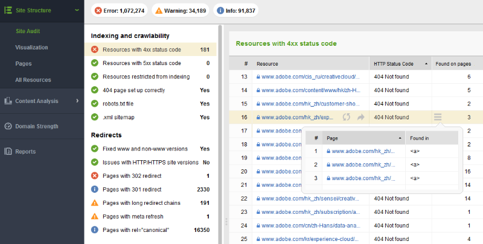This screenshot has width=483, height=244.
Task: Select Resources with 5xx status code factor
Action: 150,63
